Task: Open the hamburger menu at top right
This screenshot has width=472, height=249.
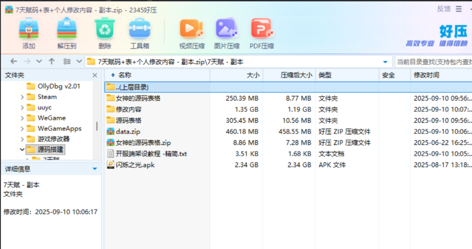Action: 459,9
